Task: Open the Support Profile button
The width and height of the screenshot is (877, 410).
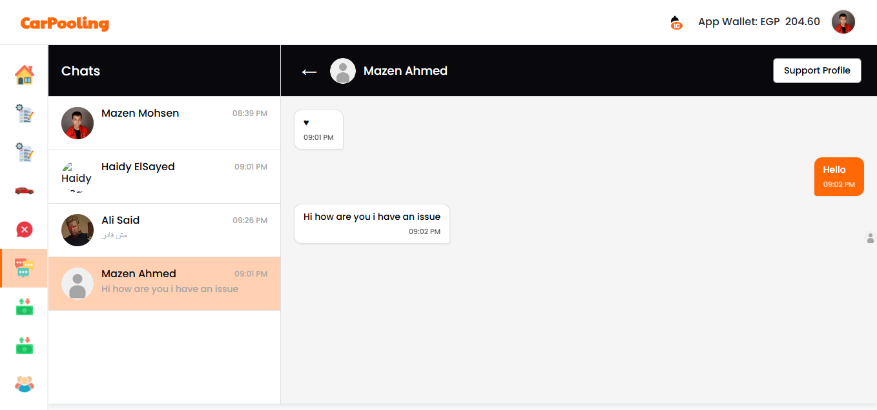Action: [x=817, y=71]
